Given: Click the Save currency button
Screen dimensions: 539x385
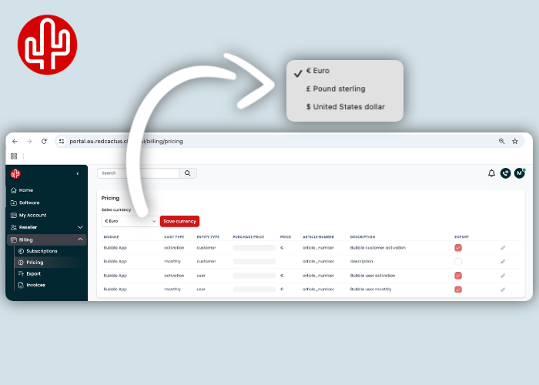Looking at the screenshot, I should (x=179, y=221).
